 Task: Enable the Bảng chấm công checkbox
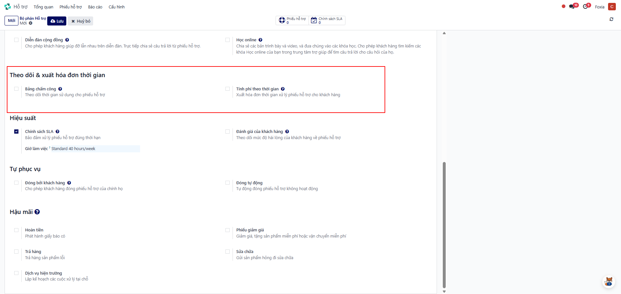16,89
